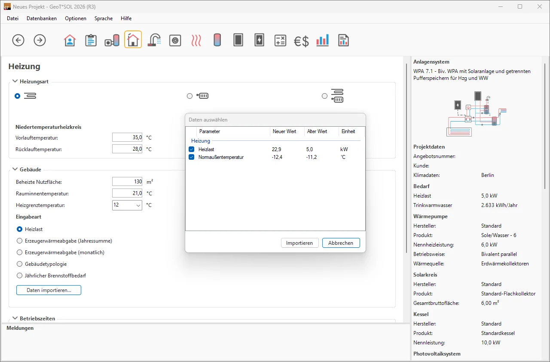Click the back arrow navigation icon
The image size is (550, 362).
coord(18,40)
